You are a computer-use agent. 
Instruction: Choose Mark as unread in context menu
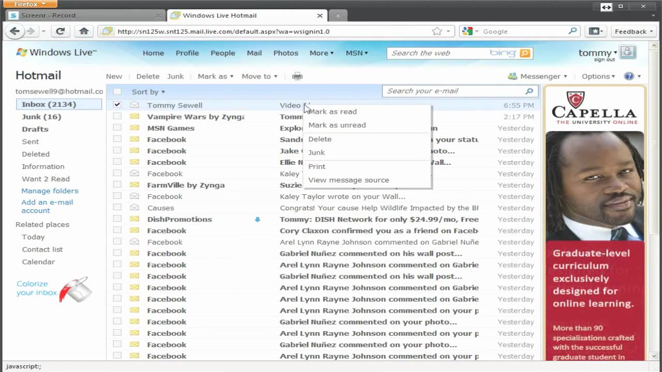337,125
